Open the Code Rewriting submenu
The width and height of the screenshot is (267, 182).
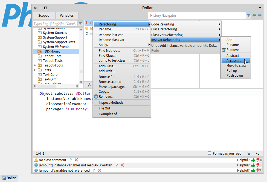[x=185, y=24]
